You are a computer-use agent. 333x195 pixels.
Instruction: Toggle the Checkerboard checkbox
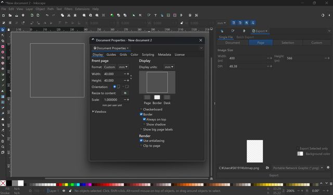tap(141, 109)
